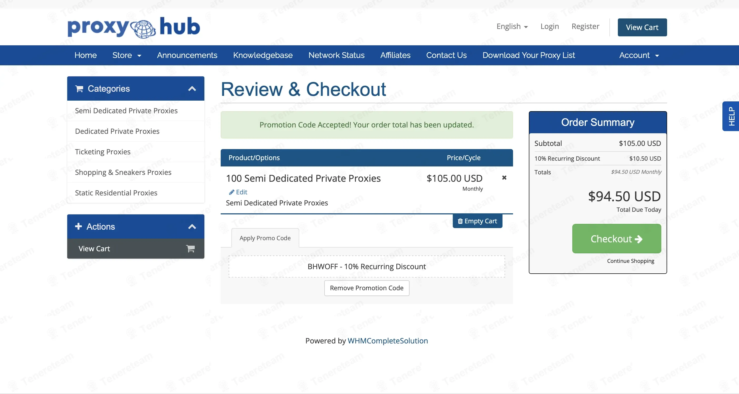Open the Store dropdown menu
This screenshot has width=739, height=394.
point(126,55)
